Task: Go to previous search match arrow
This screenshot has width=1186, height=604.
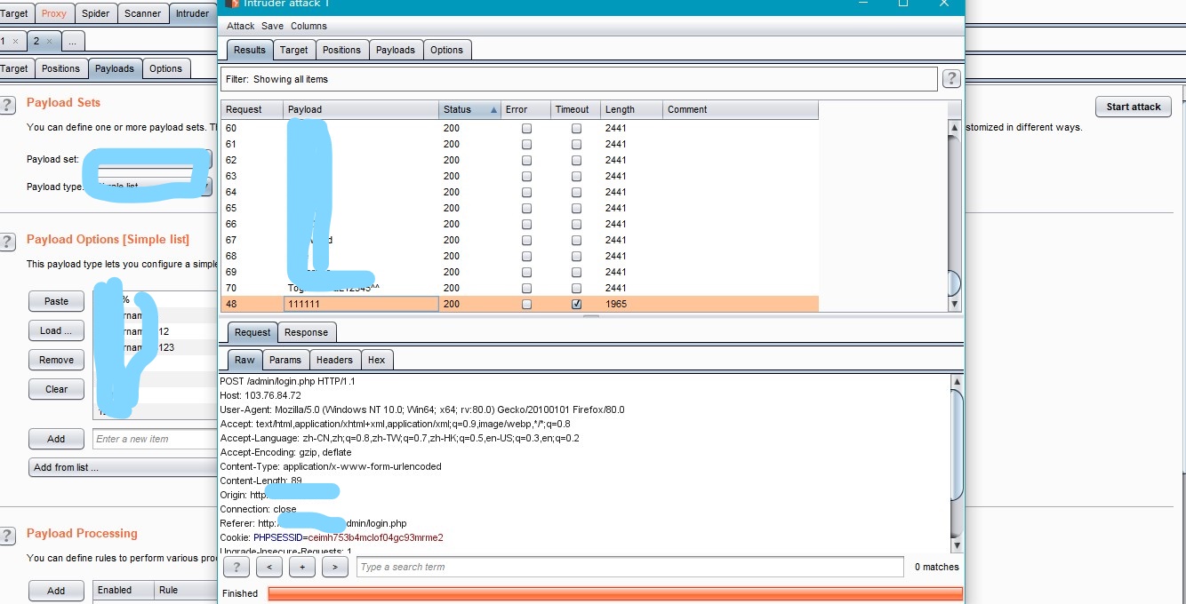Action: point(269,567)
